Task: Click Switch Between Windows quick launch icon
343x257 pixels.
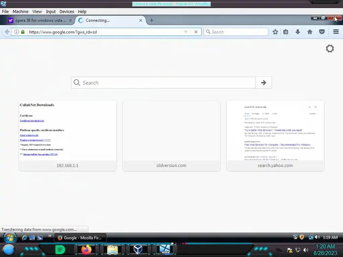Action: click(x=40, y=238)
